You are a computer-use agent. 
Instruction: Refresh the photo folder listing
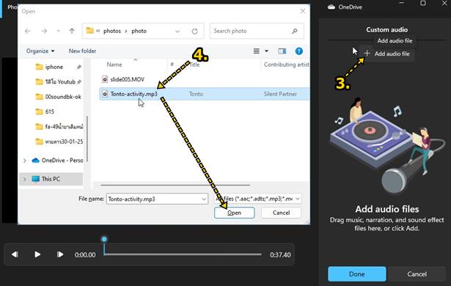pos(195,32)
